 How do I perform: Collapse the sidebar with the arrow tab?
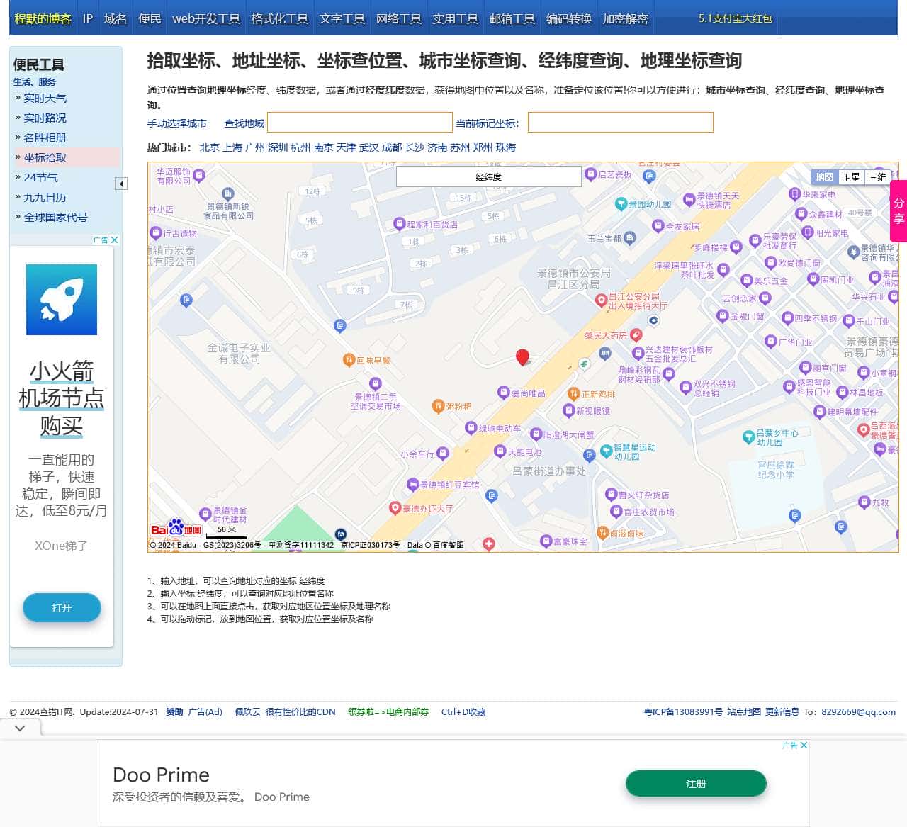(x=121, y=183)
